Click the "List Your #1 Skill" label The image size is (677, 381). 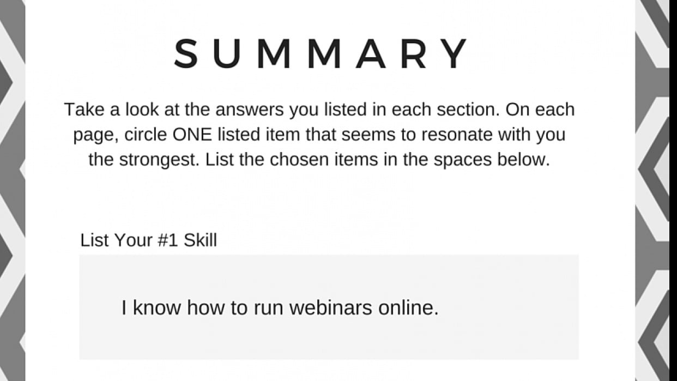coord(148,240)
